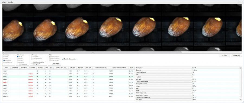The height and width of the screenshot is (103, 244).
Task: Enable the Show soft checkbox
Action: point(32,57)
